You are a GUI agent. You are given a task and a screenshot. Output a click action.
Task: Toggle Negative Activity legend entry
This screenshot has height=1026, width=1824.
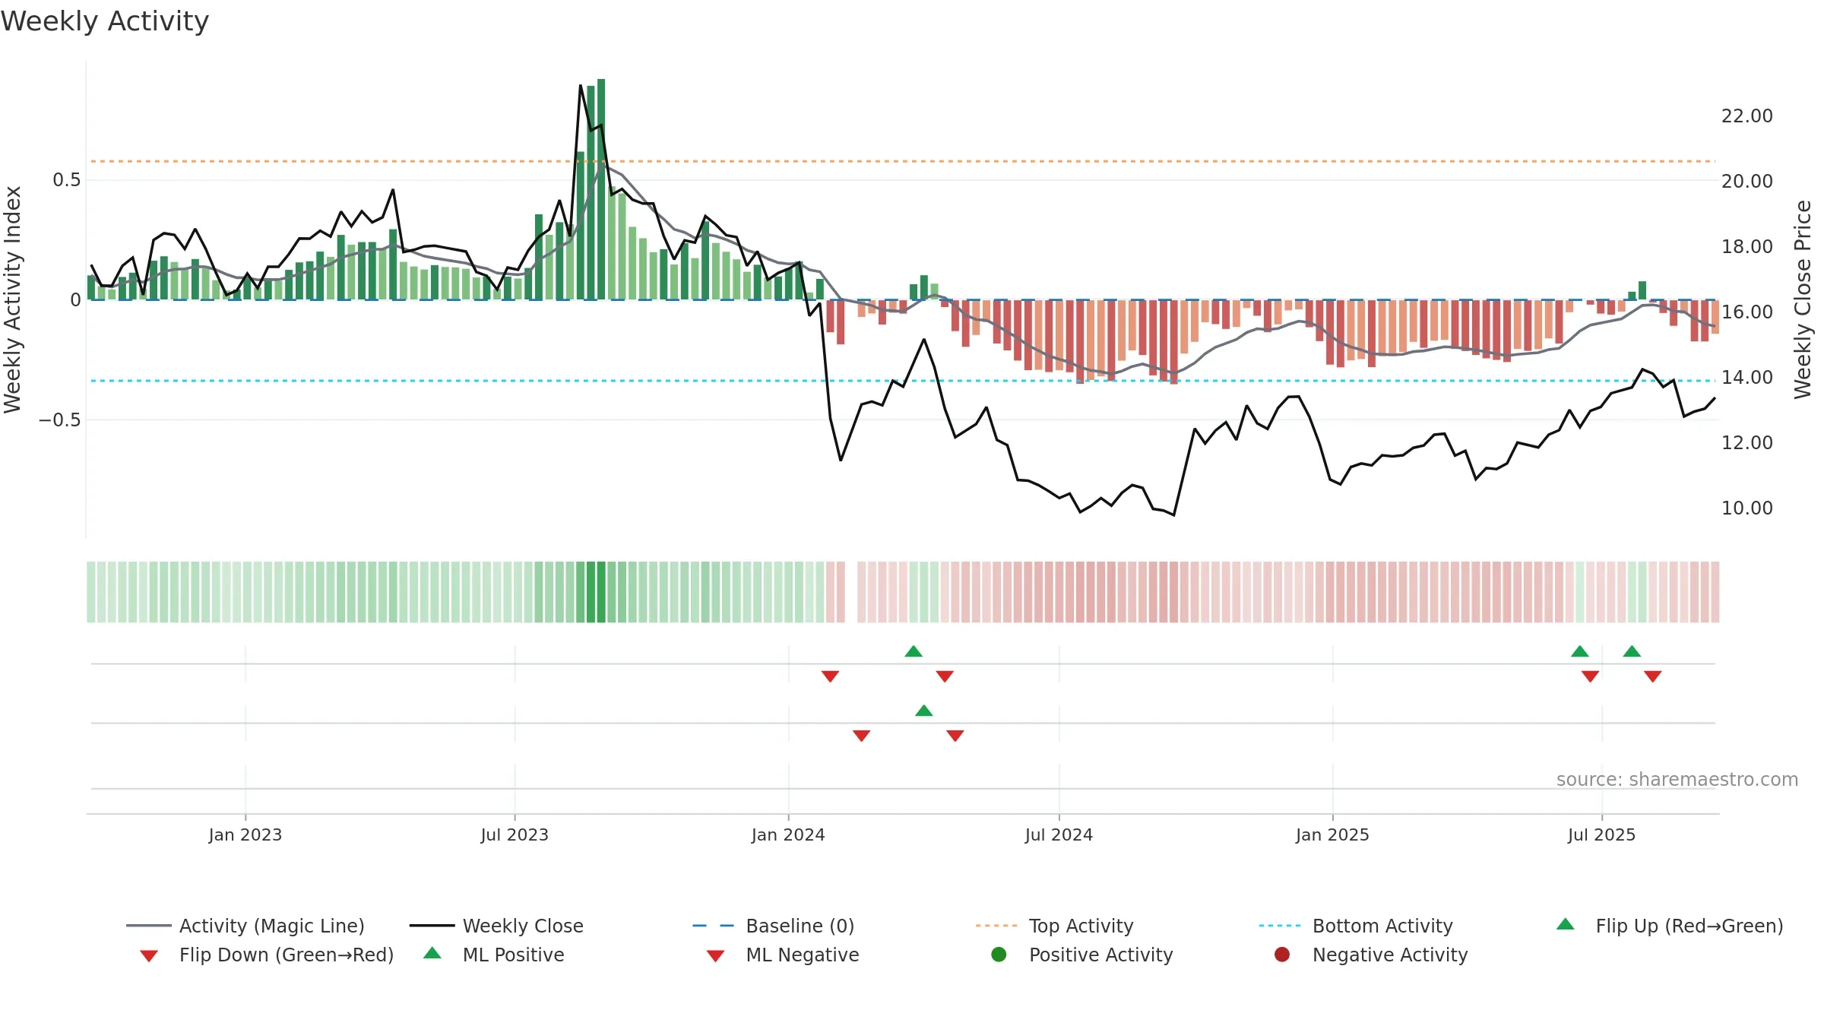click(x=1371, y=955)
